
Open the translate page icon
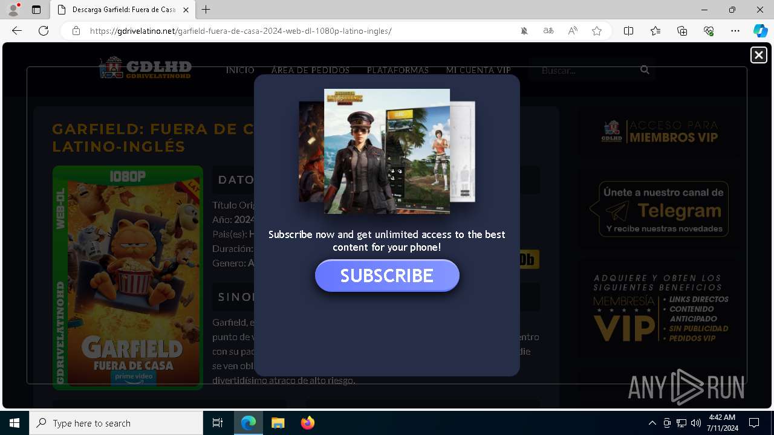coord(548,31)
